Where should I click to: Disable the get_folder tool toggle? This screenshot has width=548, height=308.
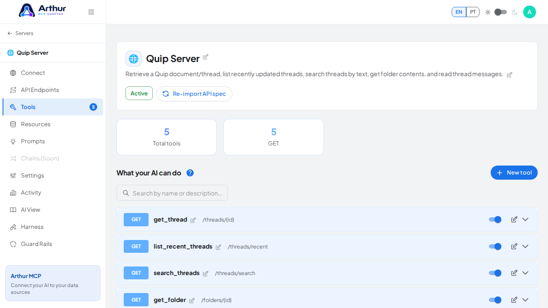(x=495, y=300)
